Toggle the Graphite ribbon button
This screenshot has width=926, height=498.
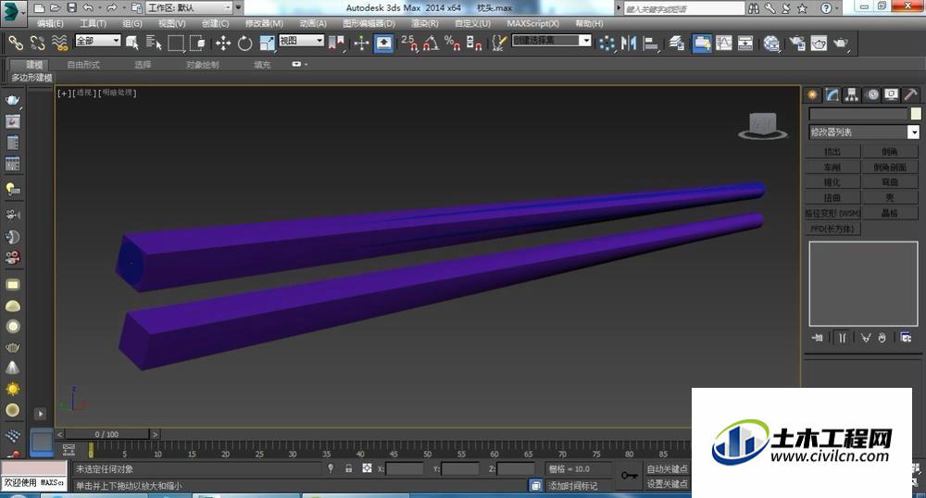tap(702, 43)
